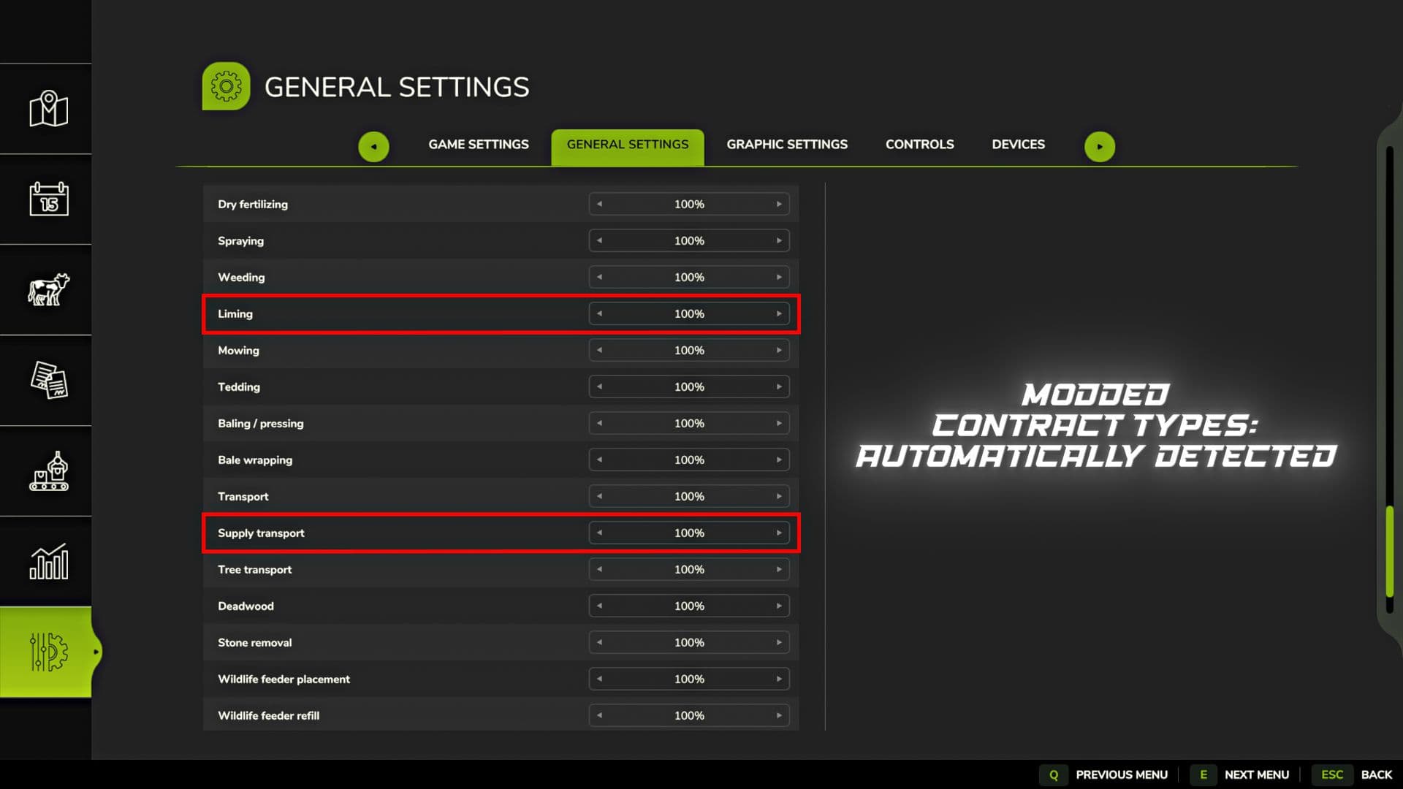Open the Controls tab
This screenshot has width=1403, height=789.
click(919, 145)
